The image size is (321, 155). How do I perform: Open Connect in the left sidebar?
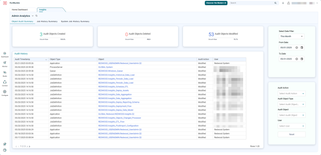click(x=5, y=83)
